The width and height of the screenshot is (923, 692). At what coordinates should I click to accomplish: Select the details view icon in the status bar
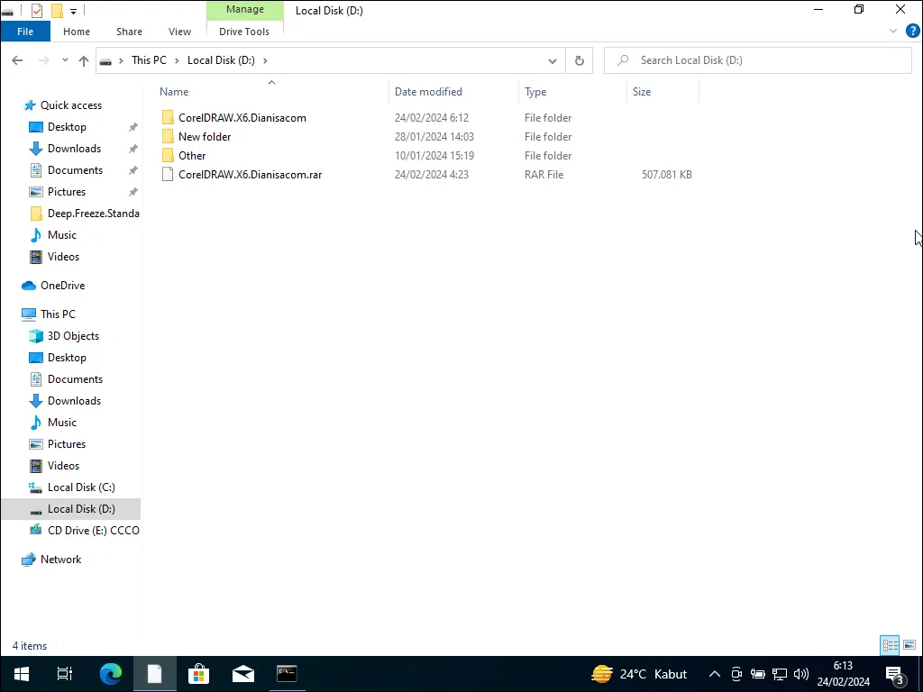(x=890, y=645)
